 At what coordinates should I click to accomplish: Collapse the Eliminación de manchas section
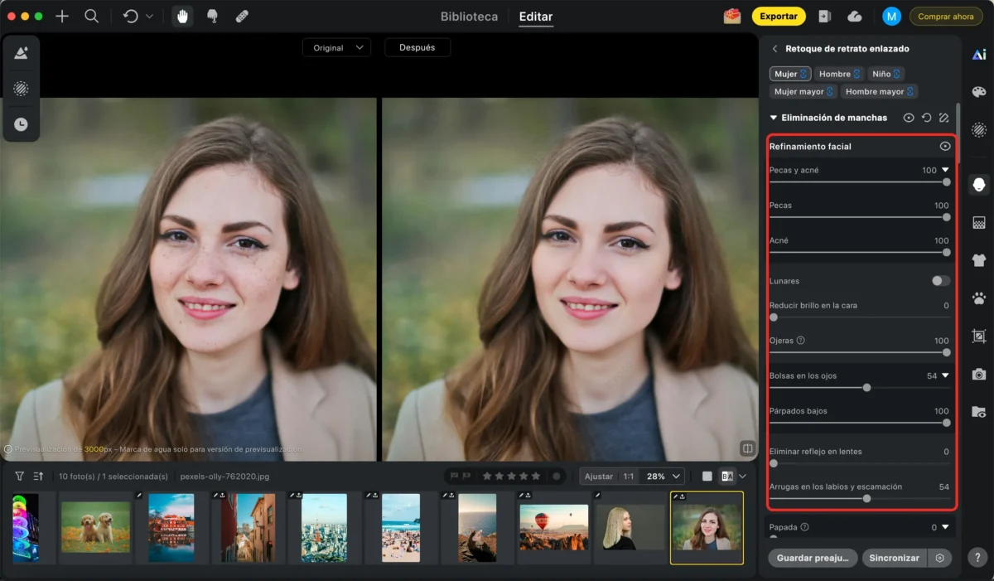[x=774, y=118]
